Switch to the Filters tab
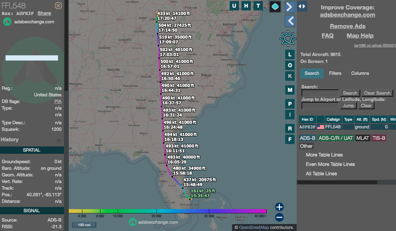 click(335, 73)
